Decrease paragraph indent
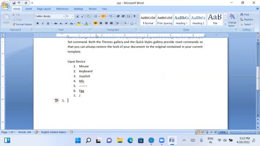The image size is (260, 146). pos(118,16)
